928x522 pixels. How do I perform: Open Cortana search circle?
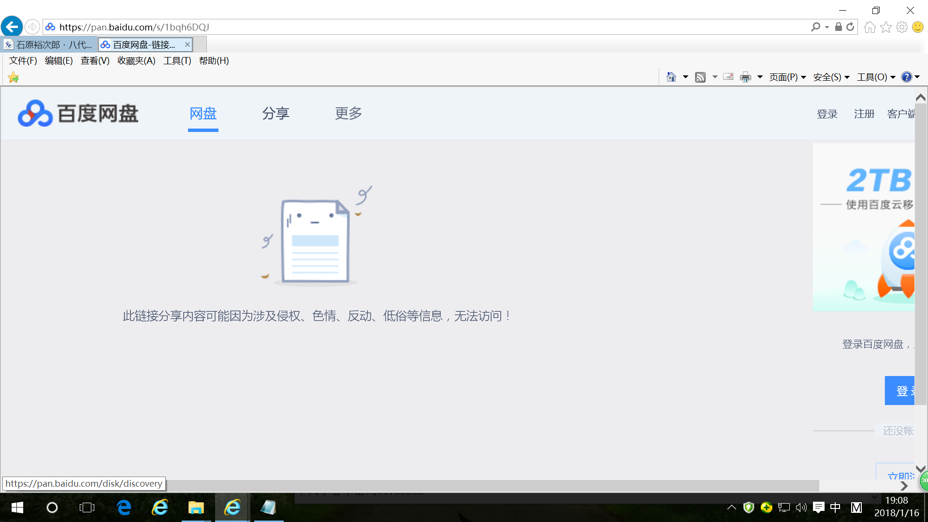52,507
